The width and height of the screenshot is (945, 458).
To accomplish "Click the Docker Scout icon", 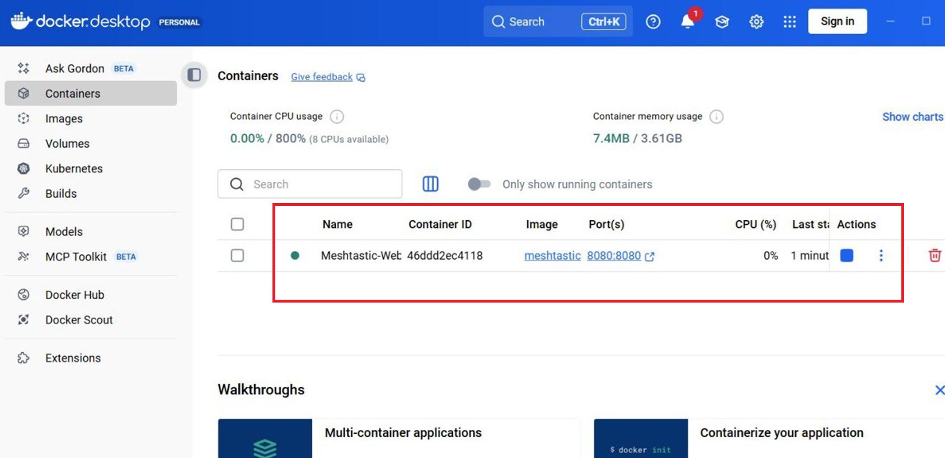I will (23, 319).
